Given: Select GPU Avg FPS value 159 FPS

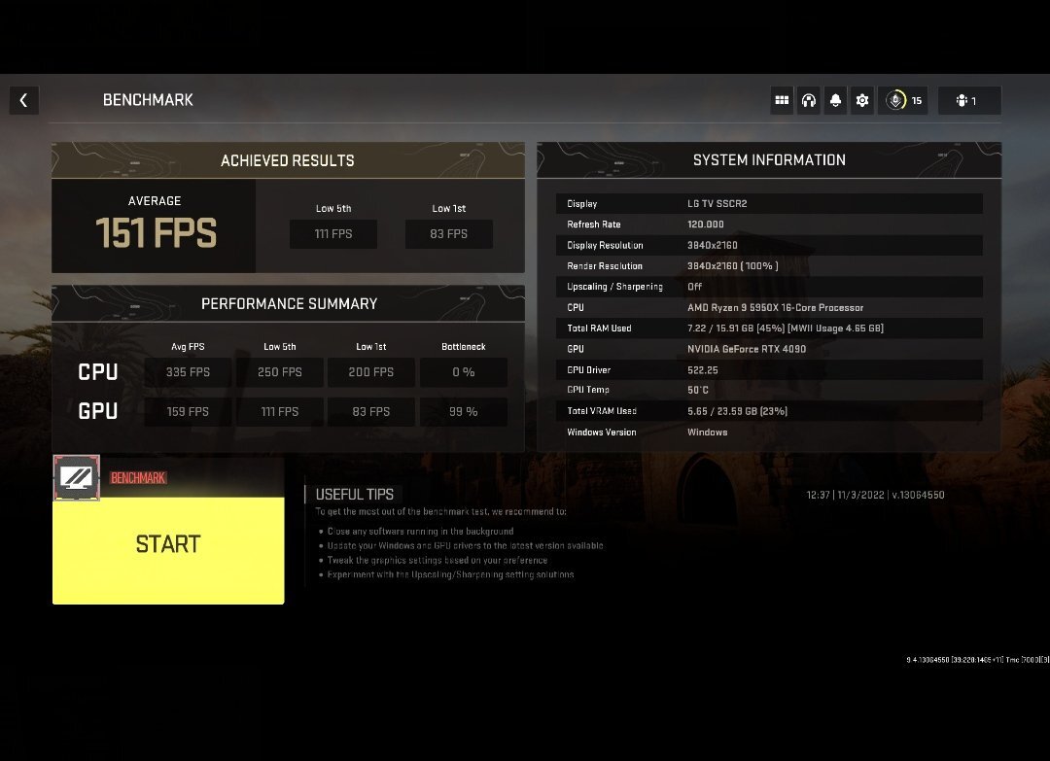Looking at the screenshot, I should pos(188,412).
